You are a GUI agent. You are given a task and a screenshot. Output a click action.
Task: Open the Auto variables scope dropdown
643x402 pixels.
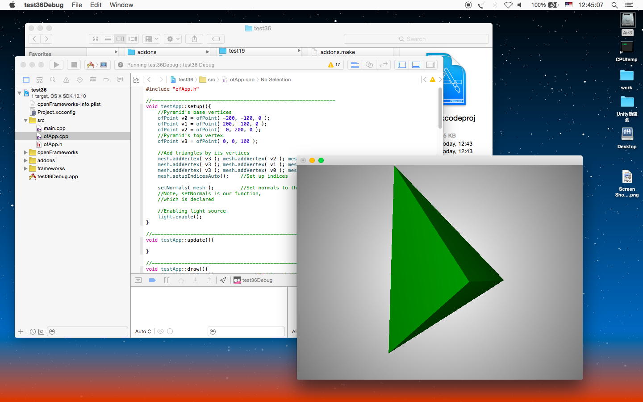143,331
